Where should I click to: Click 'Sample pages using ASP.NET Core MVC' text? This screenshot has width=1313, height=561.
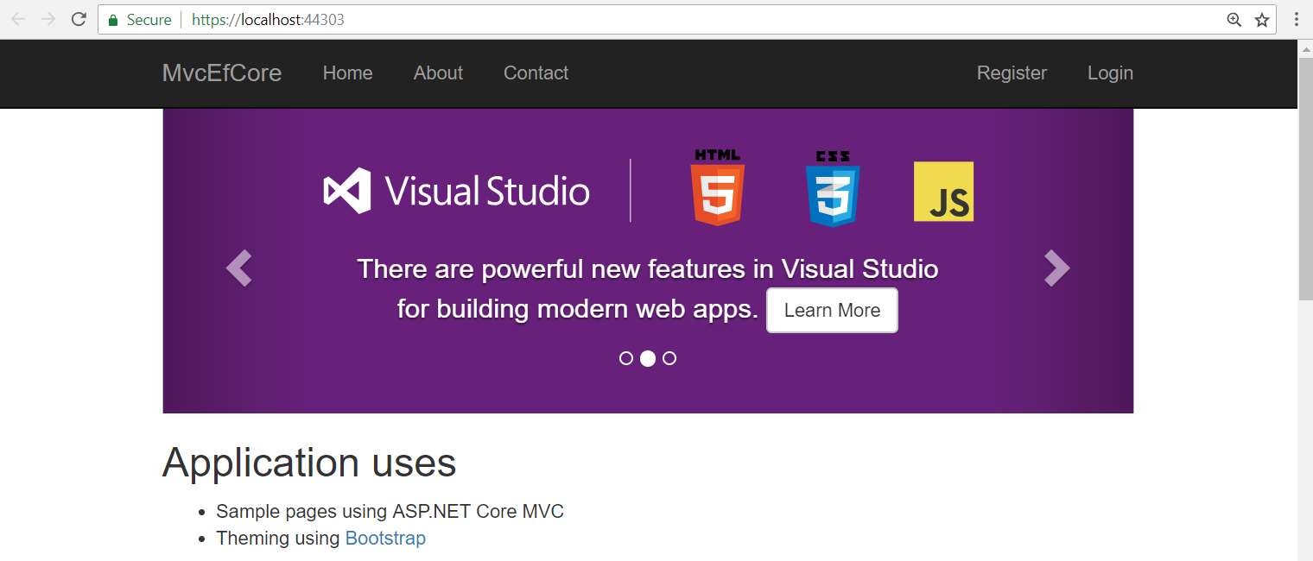(x=390, y=511)
